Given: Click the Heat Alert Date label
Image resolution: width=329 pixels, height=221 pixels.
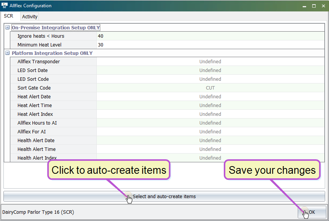Looking at the screenshot, I should point(34,97).
